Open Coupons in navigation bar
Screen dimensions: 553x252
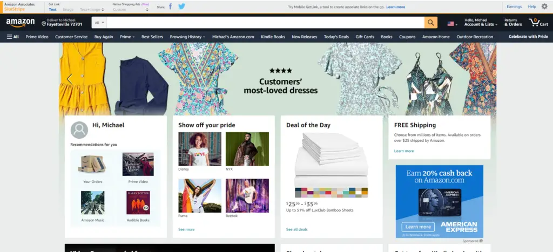(407, 37)
